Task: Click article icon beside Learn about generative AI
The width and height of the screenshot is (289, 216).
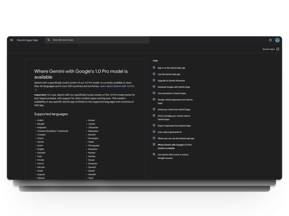Action: 154,132
